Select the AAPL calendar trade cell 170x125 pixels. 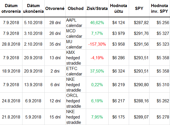point(76,23)
